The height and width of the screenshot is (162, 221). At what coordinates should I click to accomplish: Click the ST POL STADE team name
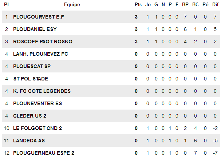pyautogui.click(x=31, y=79)
